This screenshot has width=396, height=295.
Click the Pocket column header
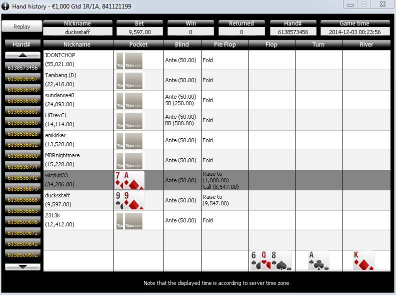(138, 44)
